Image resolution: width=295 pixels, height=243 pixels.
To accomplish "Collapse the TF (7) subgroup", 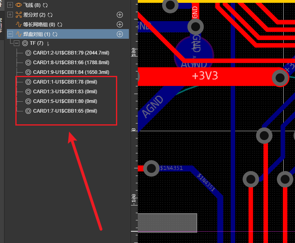I will tap(17, 43).
